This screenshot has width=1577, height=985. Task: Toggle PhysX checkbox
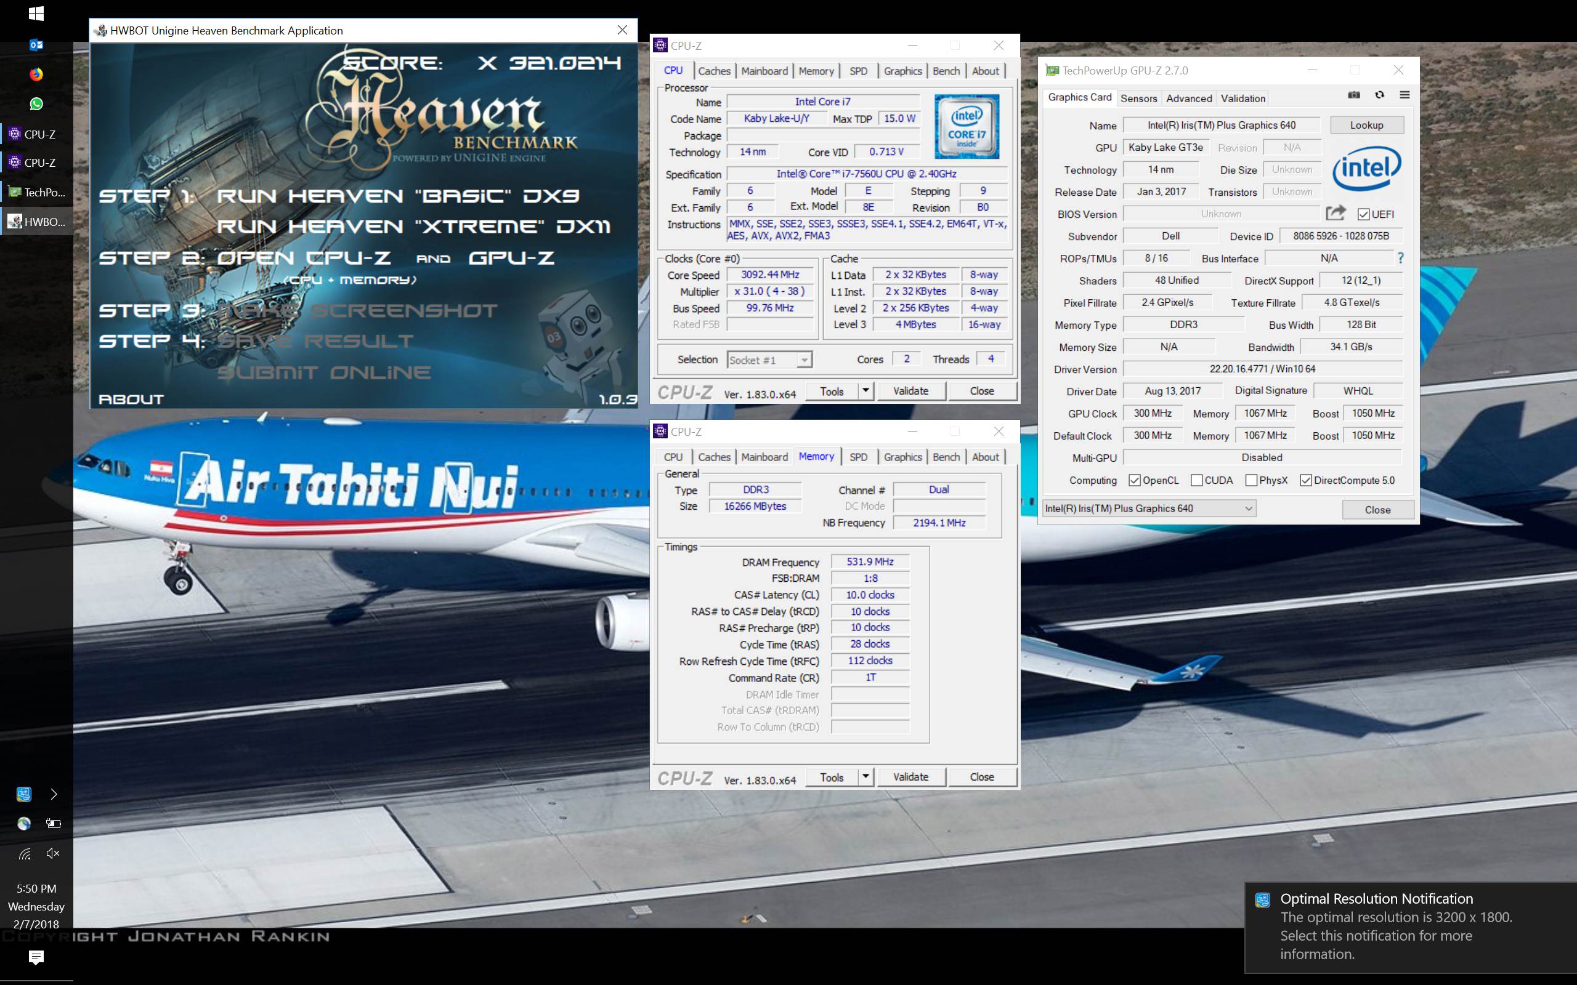click(1251, 480)
